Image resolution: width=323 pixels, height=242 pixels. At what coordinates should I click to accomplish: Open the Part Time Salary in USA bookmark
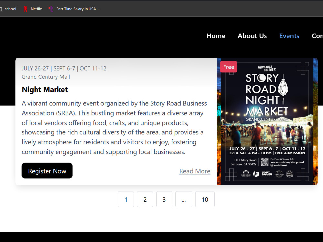click(x=74, y=9)
